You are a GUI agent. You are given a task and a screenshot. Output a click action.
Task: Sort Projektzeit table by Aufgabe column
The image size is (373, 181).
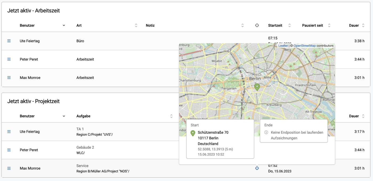click(x=171, y=116)
